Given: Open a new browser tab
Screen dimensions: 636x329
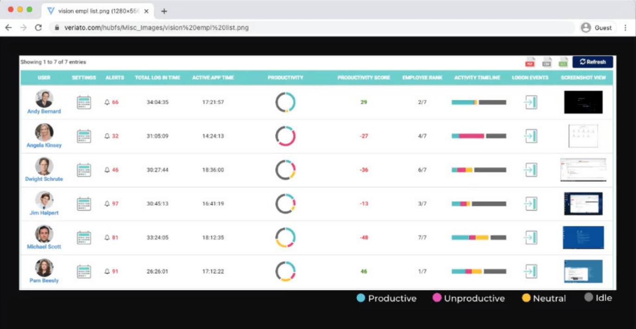Looking at the screenshot, I should pyautogui.click(x=164, y=11).
